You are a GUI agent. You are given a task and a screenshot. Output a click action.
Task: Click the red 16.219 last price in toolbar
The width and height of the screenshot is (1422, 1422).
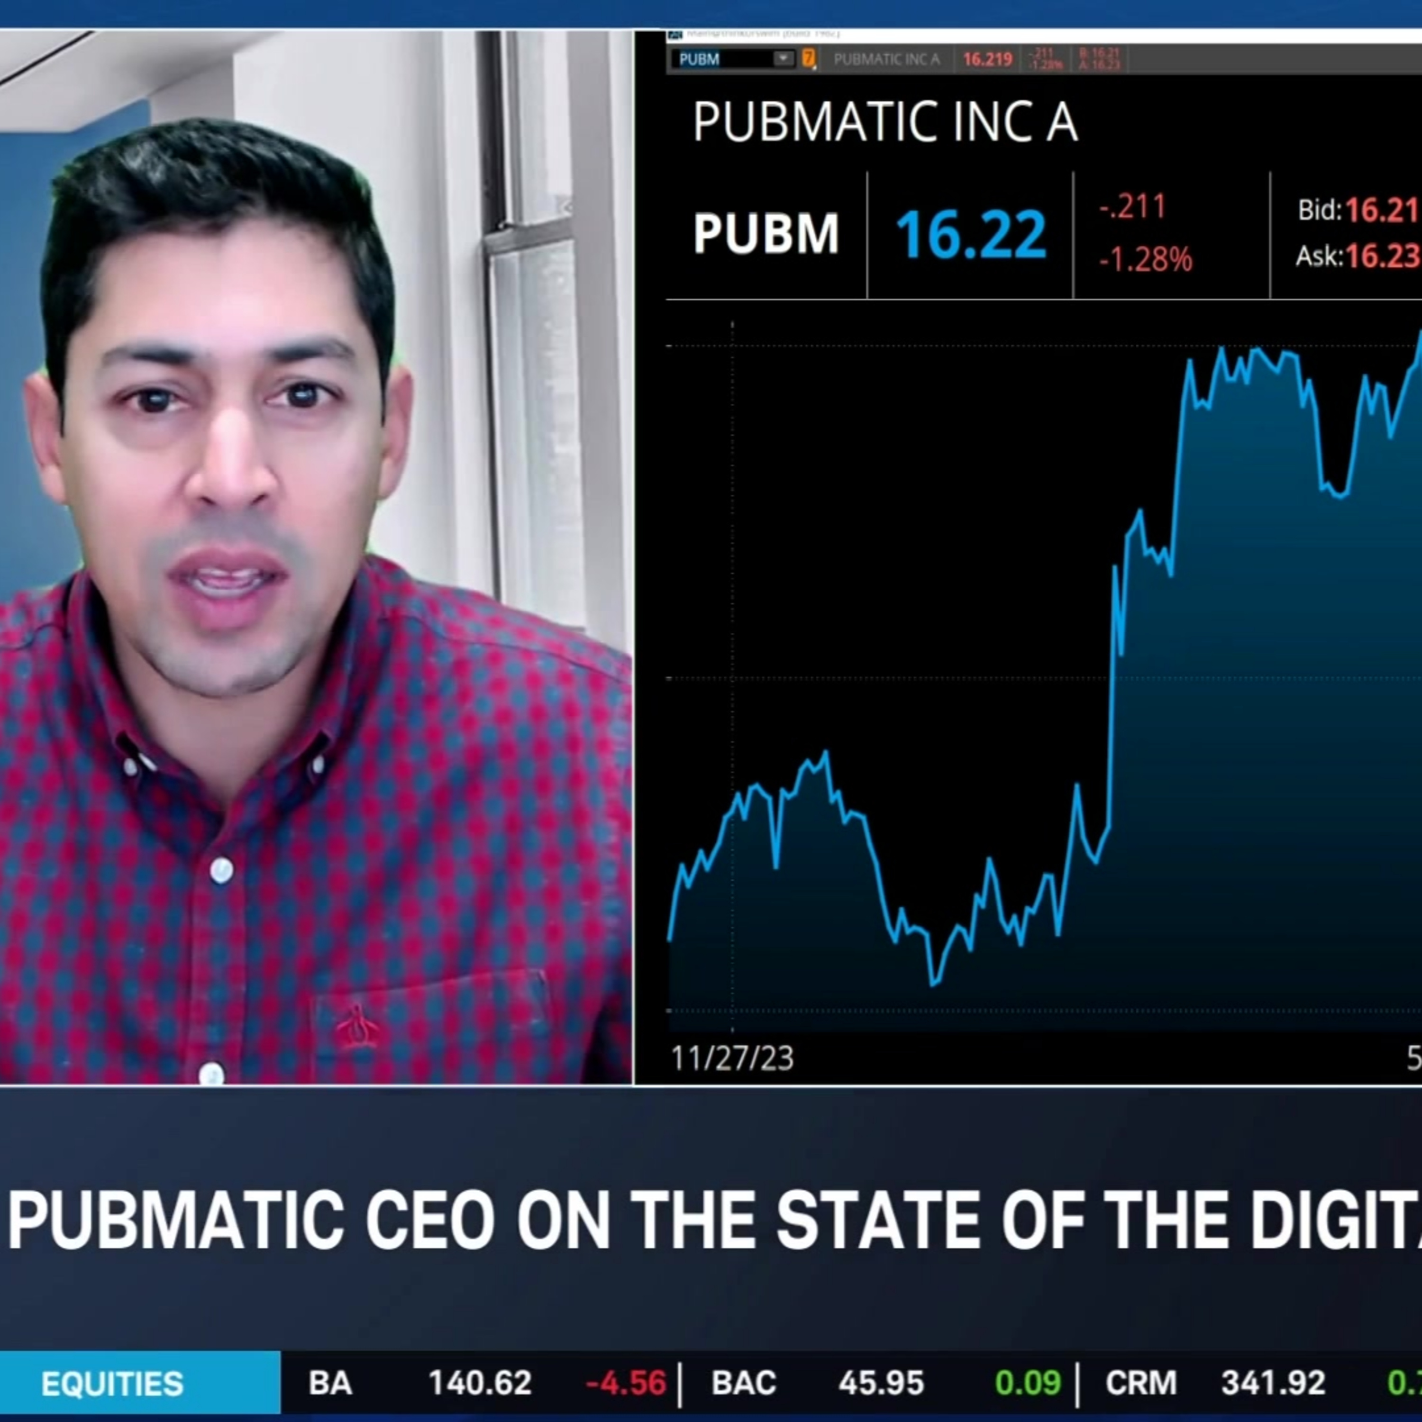pos(988,59)
